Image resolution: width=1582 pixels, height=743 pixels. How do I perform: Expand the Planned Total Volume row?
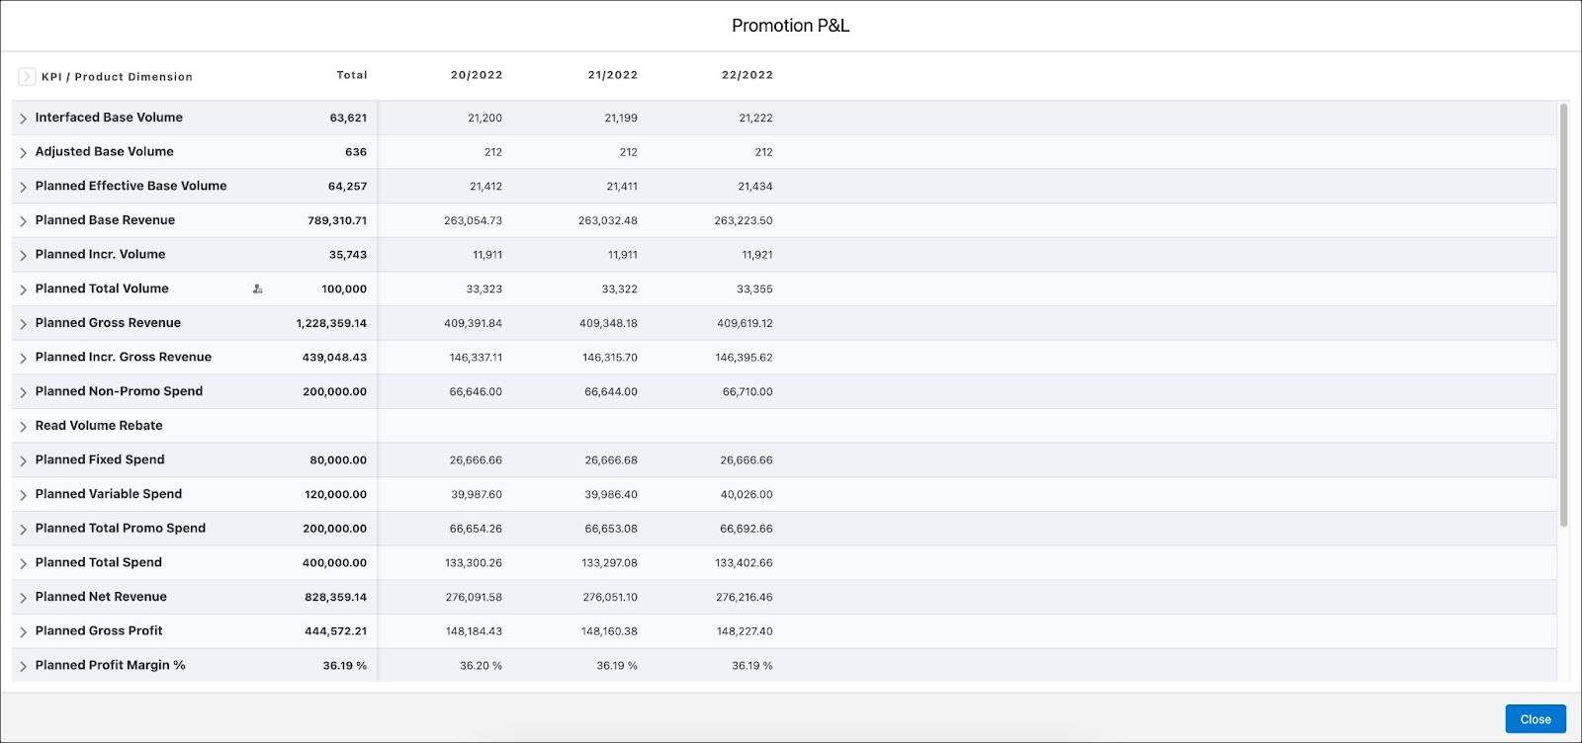(23, 289)
